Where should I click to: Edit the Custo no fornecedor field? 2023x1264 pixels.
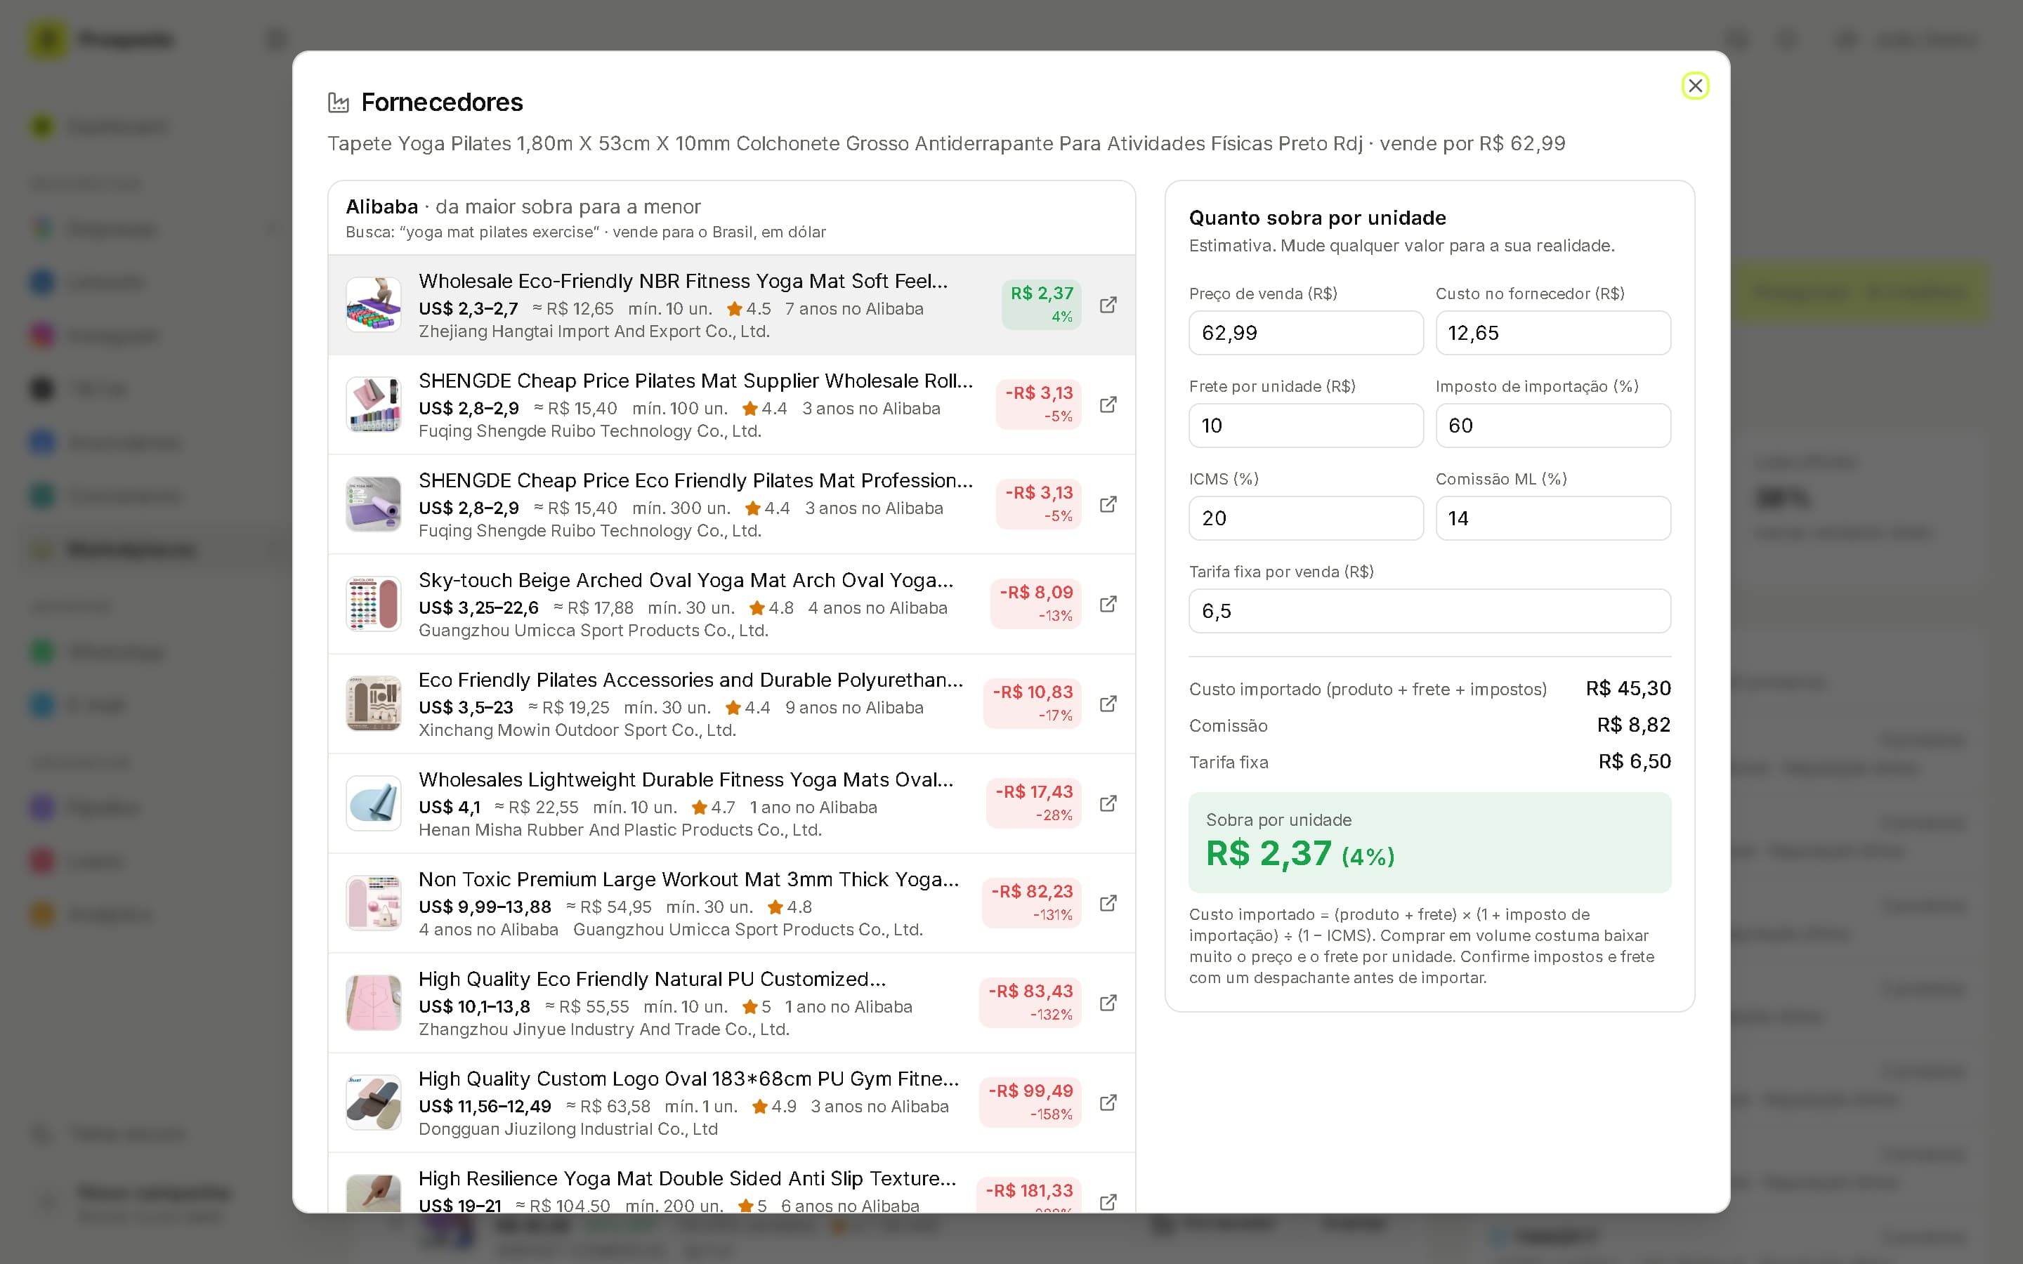pyautogui.click(x=1552, y=333)
